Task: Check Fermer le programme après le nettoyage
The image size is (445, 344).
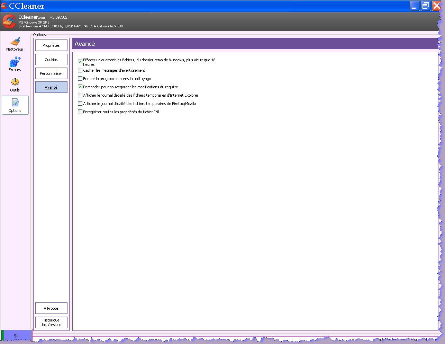Action: pyautogui.click(x=80, y=79)
